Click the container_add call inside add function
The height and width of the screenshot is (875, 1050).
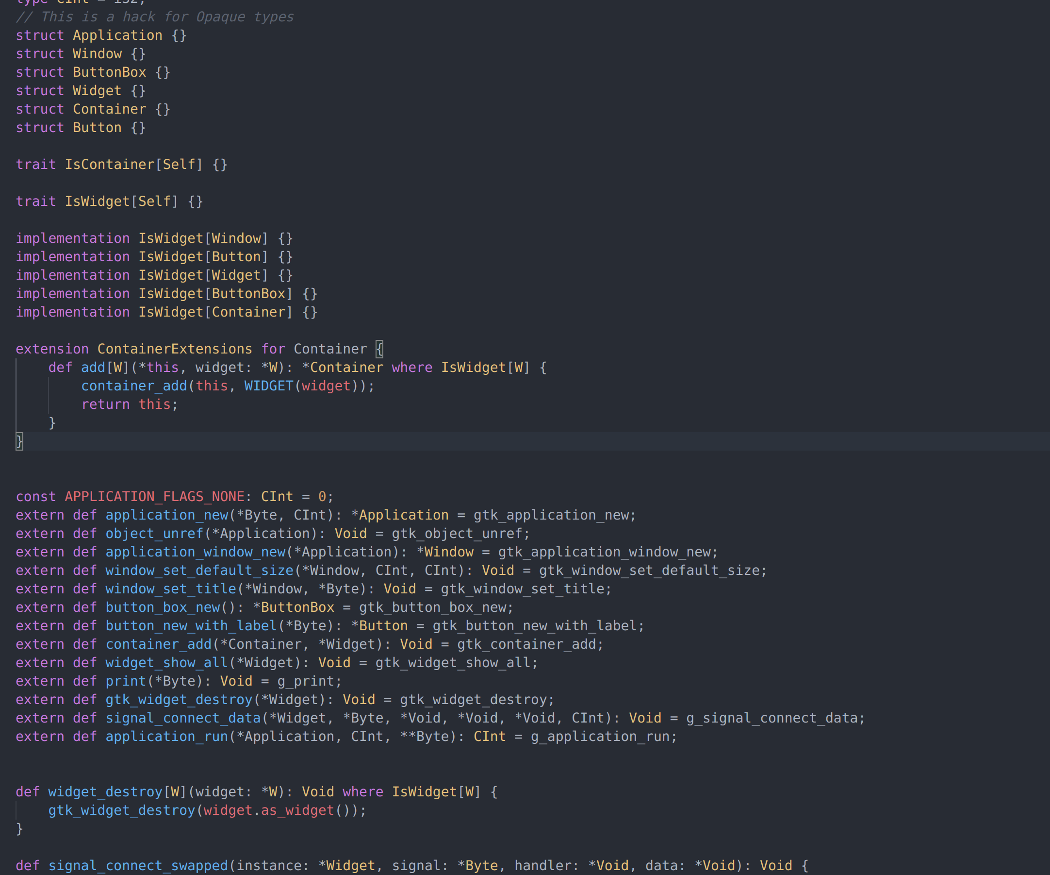coord(134,386)
